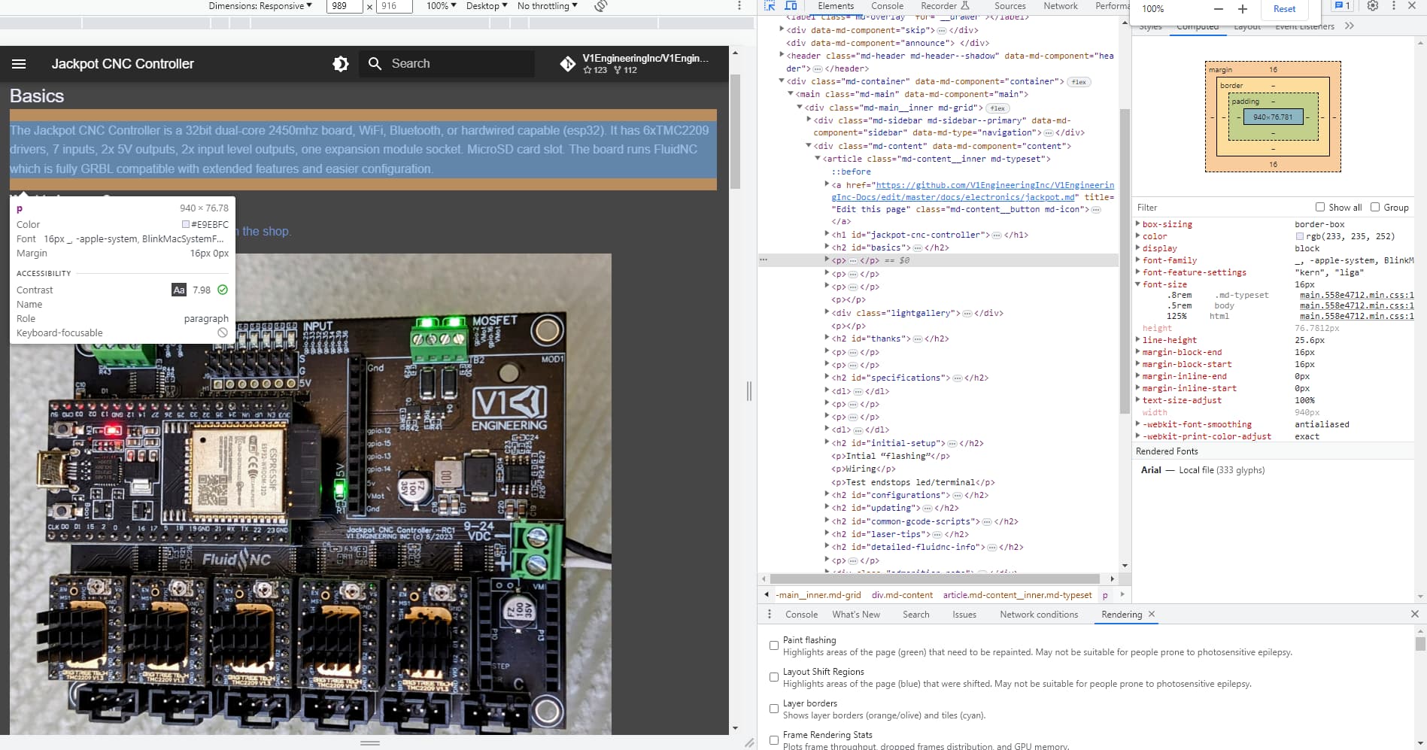Switch to the Elements tab

836,6
